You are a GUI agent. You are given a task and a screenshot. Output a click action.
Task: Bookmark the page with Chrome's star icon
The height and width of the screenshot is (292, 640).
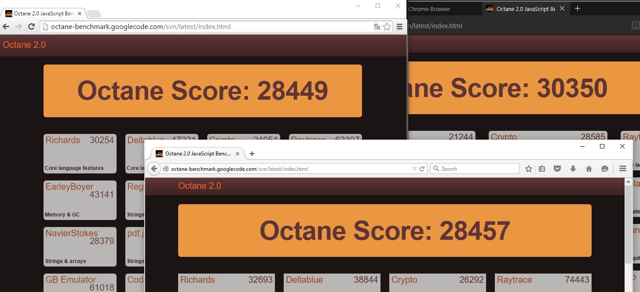click(387, 27)
